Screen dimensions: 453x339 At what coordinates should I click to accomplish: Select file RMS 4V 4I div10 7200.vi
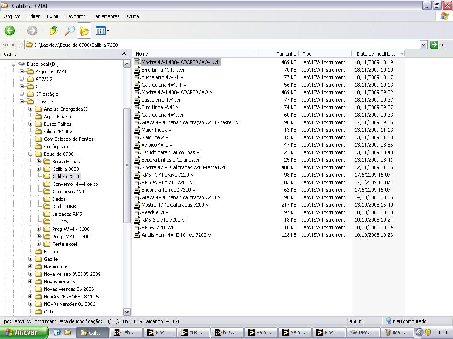click(x=168, y=182)
